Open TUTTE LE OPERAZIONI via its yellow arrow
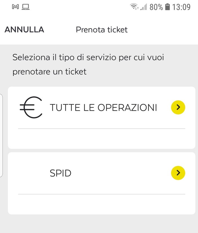Image resolution: width=198 pixels, height=233 pixels. [x=178, y=107]
